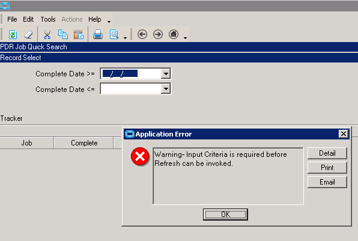This screenshot has height=241, width=358.
Task: Open the Actions menu
Action: pos(72,19)
